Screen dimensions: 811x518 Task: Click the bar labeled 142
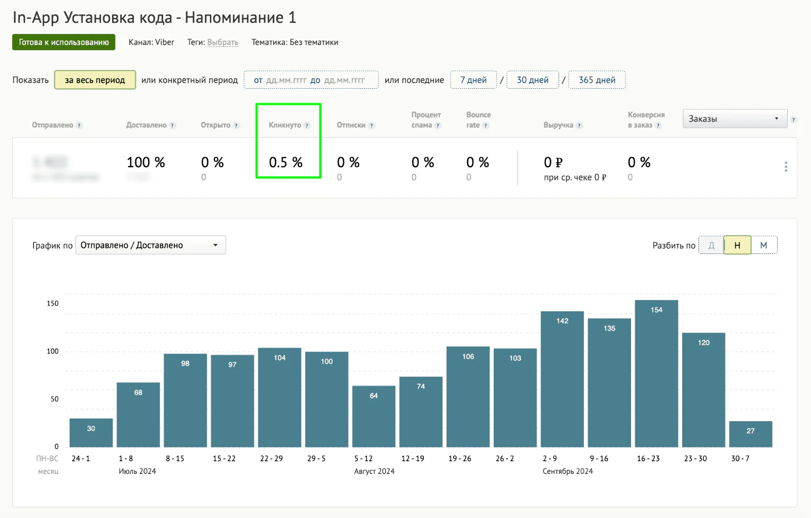click(562, 379)
